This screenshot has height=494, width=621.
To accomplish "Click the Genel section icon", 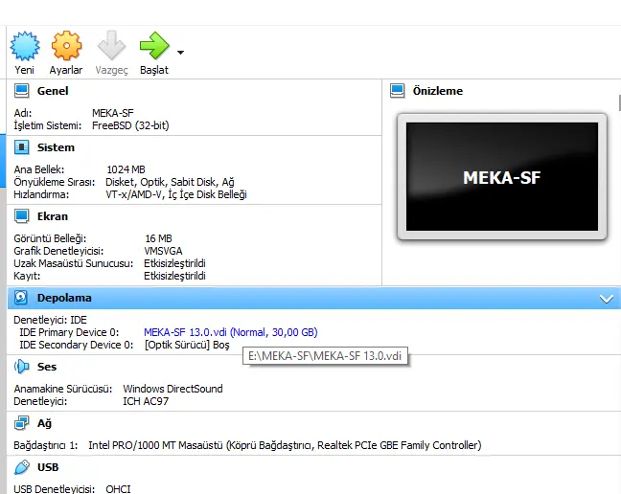I will tap(21, 91).
